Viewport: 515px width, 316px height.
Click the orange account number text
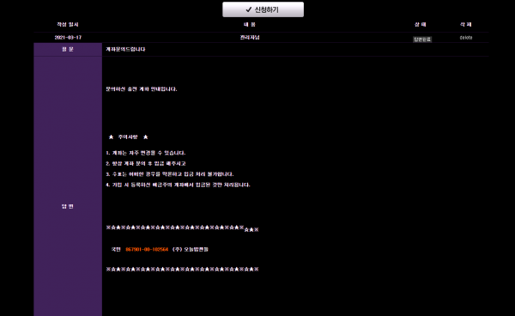147,249
